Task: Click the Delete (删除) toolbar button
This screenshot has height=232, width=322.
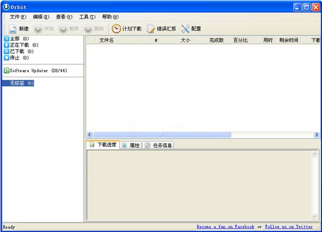Action: point(93,29)
